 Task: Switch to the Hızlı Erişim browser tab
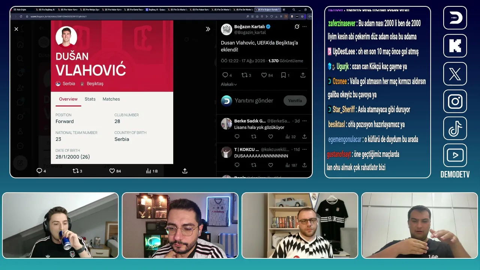[23, 9]
